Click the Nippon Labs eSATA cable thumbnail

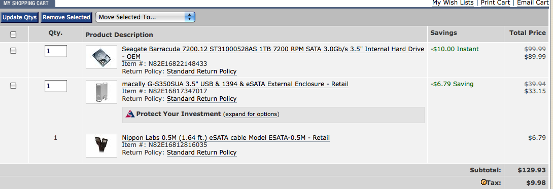[x=101, y=145]
